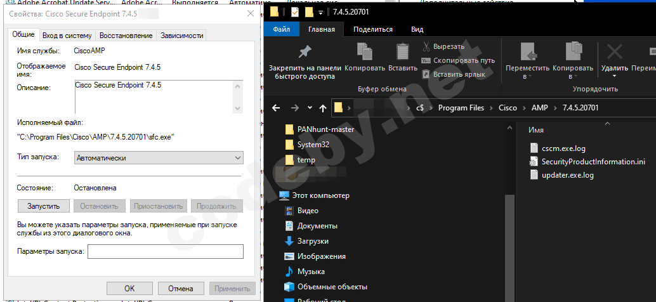This screenshot has height=302, width=656.
Task: Click Program Files in address path
Action: [x=461, y=108]
